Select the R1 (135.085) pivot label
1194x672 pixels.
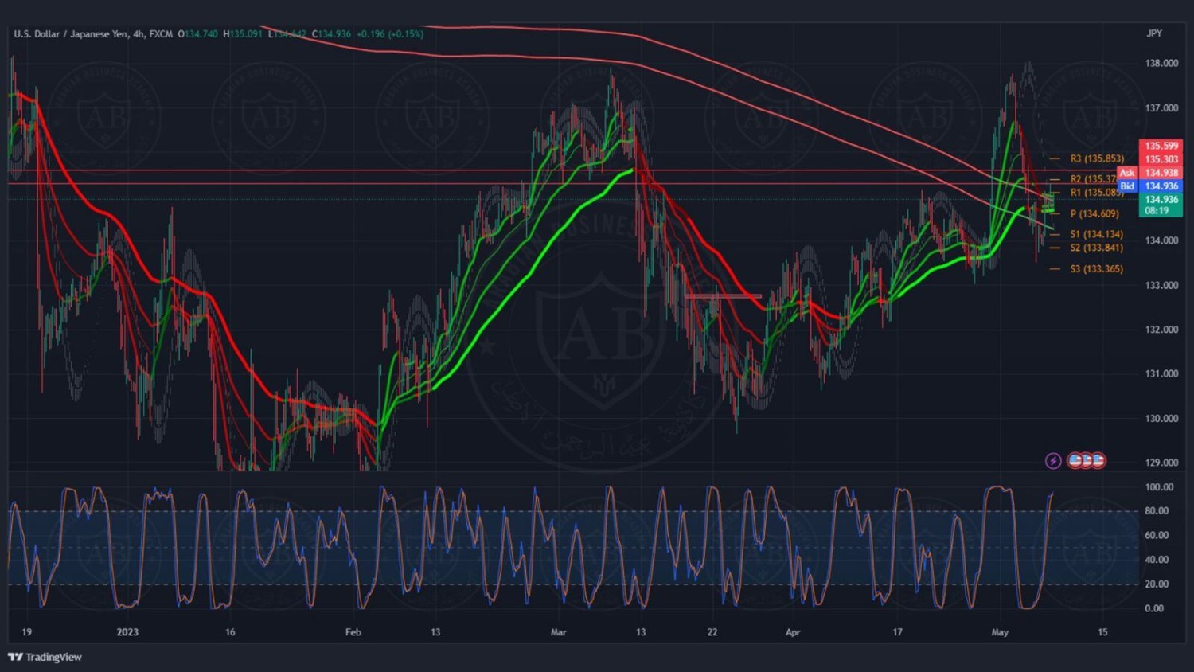click(1097, 193)
